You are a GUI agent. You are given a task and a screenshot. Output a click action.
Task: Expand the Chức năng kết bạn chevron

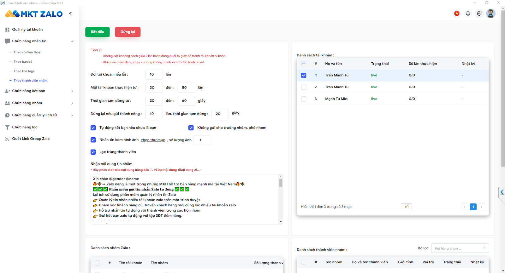coord(72,91)
